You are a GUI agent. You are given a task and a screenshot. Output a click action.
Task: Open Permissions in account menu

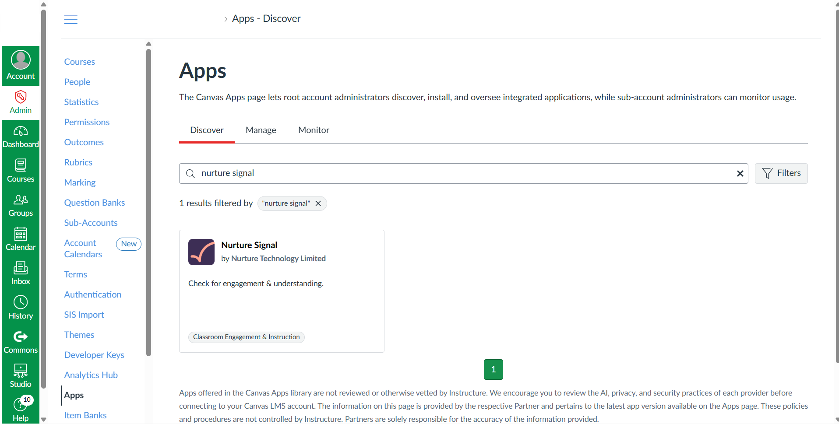(x=87, y=122)
